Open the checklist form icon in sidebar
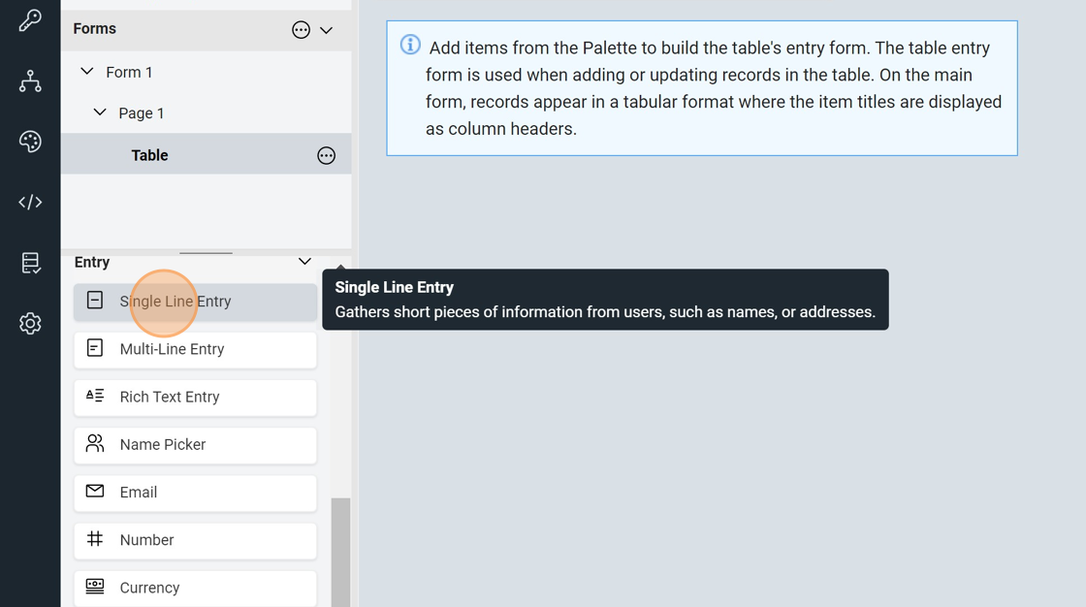Image resolution: width=1086 pixels, height=607 pixels. coord(30,263)
